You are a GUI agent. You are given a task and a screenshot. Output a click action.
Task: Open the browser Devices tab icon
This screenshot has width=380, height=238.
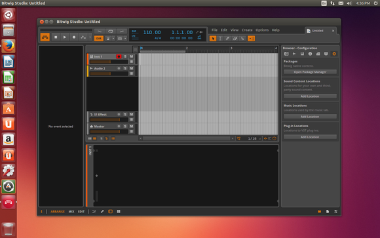[x=286, y=54]
